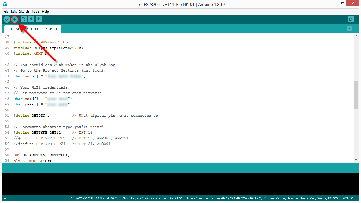Viewport: 361px width, 203px height.
Task: Click the 'Uncomment whatever type you're using!' comment
Action: click(x=59, y=127)
